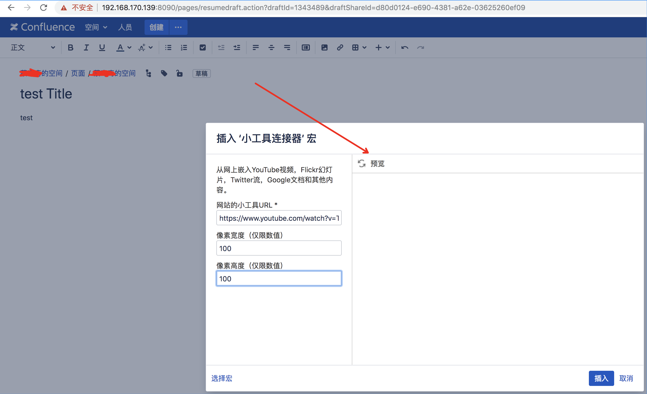Open the 页面 breadcrumb link
Screen dimensions: 647x394
78,73
